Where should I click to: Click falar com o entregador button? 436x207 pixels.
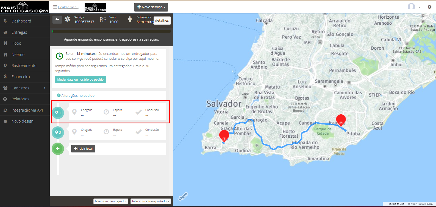tap(111, 201)
